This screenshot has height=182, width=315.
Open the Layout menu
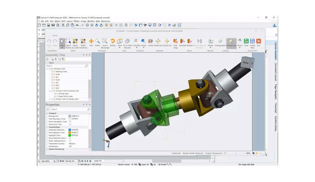tap(69, 21)
